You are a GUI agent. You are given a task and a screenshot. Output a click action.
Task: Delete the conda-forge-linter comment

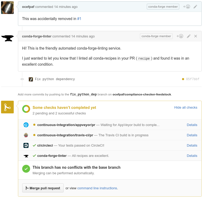coord(196,36)
